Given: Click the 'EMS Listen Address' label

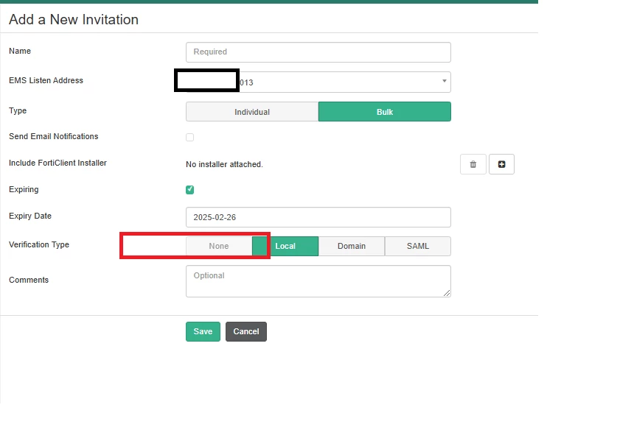Looking at the screenshot, I should pos(46,80).
